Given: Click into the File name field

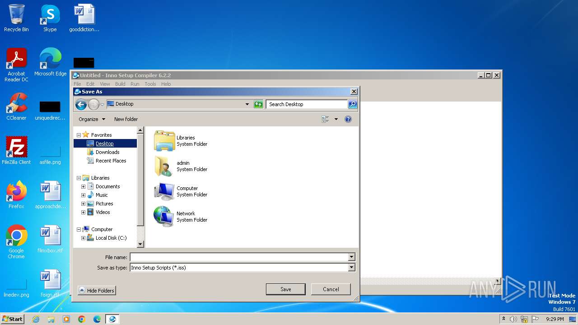Looking at the screenshot, I should tap(239, 257).
